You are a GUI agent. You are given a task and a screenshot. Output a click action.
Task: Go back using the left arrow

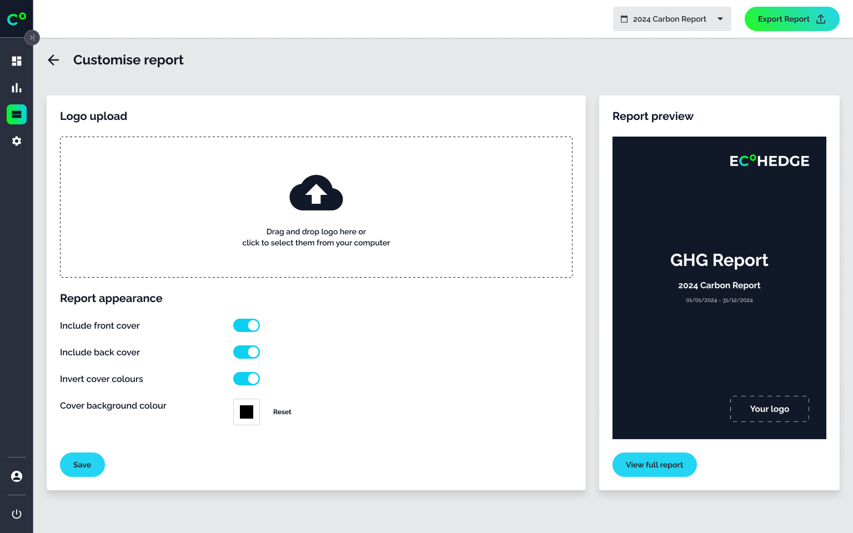[53, 60]
